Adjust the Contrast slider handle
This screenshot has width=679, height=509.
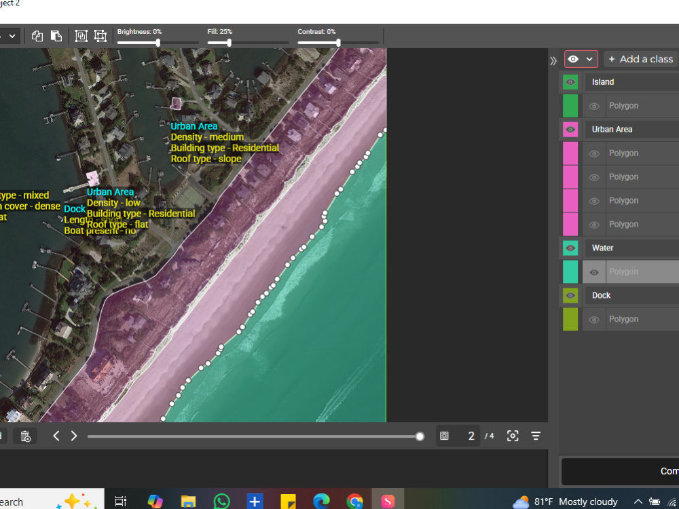(x=338, y=42)
